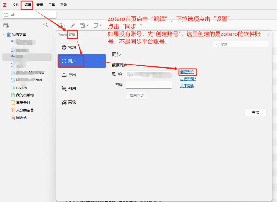Click the 同步 sync arrows icon
The height and width of the screenshot is (202, 277).
64,61
